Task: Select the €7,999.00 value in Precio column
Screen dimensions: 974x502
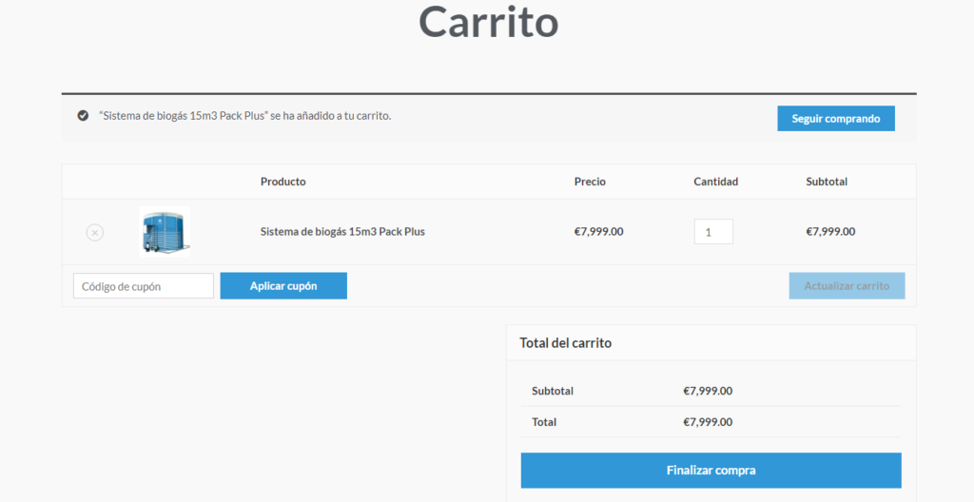Action: tap(599, 232)
